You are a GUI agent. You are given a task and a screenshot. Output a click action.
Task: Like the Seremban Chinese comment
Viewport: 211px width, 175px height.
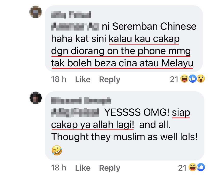[x=83, y=79]
